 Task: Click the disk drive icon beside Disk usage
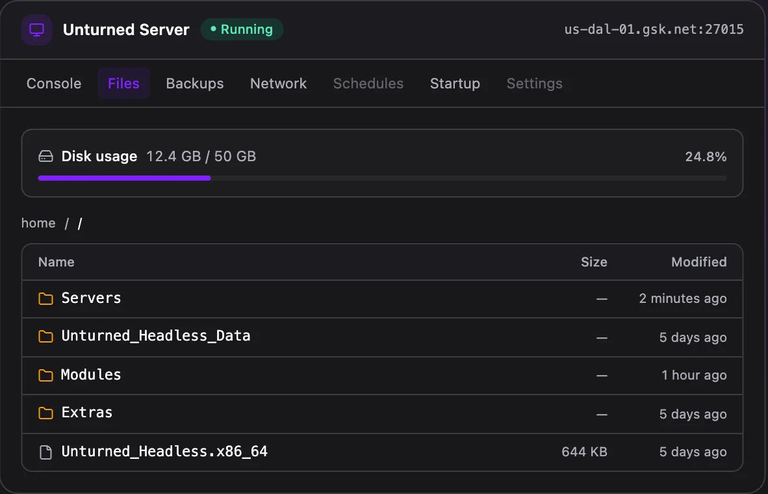point(45,157)
